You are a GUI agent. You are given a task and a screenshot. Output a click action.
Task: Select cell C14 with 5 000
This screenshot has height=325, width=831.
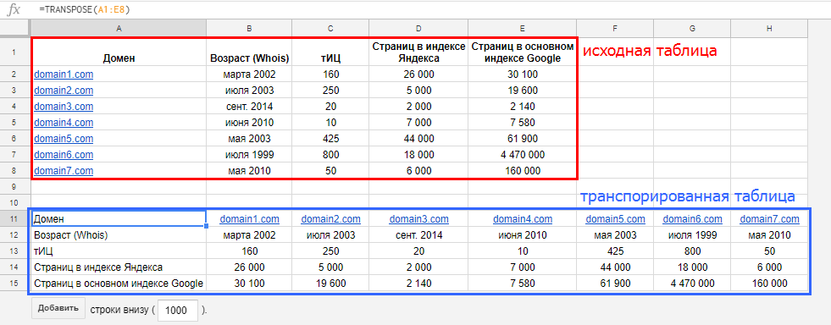pyautogui.click(x=330, y=267)
